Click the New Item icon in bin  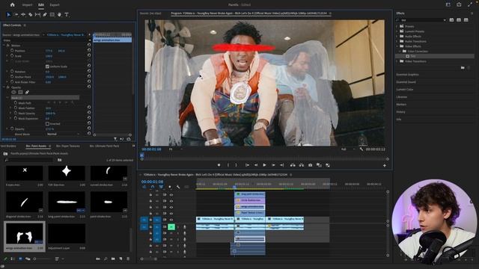(120, 259)
